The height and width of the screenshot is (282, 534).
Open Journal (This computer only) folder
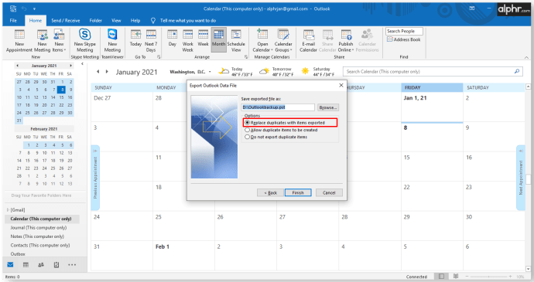click(x=39, y=228)
